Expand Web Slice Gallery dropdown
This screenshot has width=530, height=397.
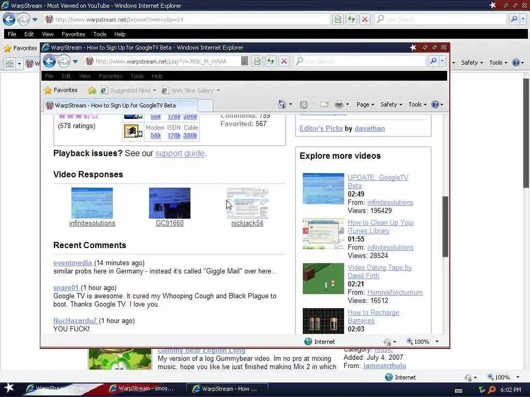pos(218,90)
